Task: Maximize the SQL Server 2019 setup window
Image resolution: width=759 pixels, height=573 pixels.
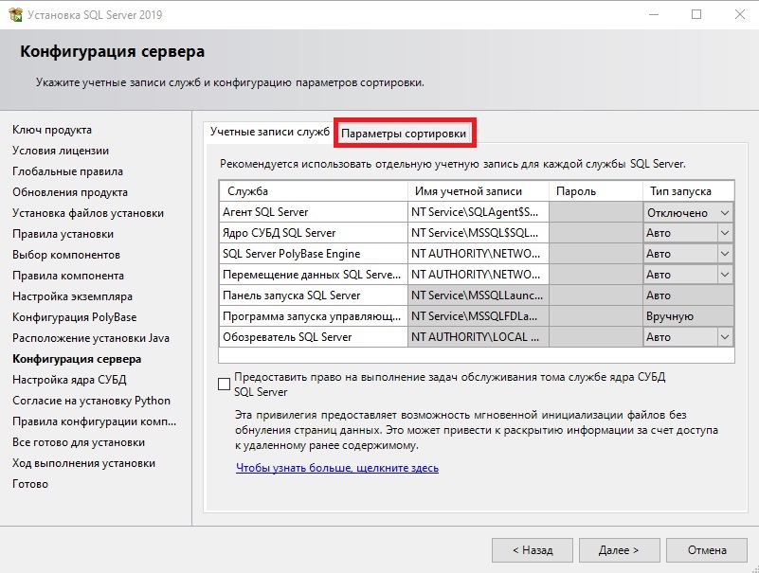Action: coord(696,14)
